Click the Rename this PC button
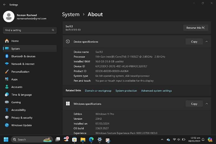This screenshot has height=144, width=216. tap(195, 28)
